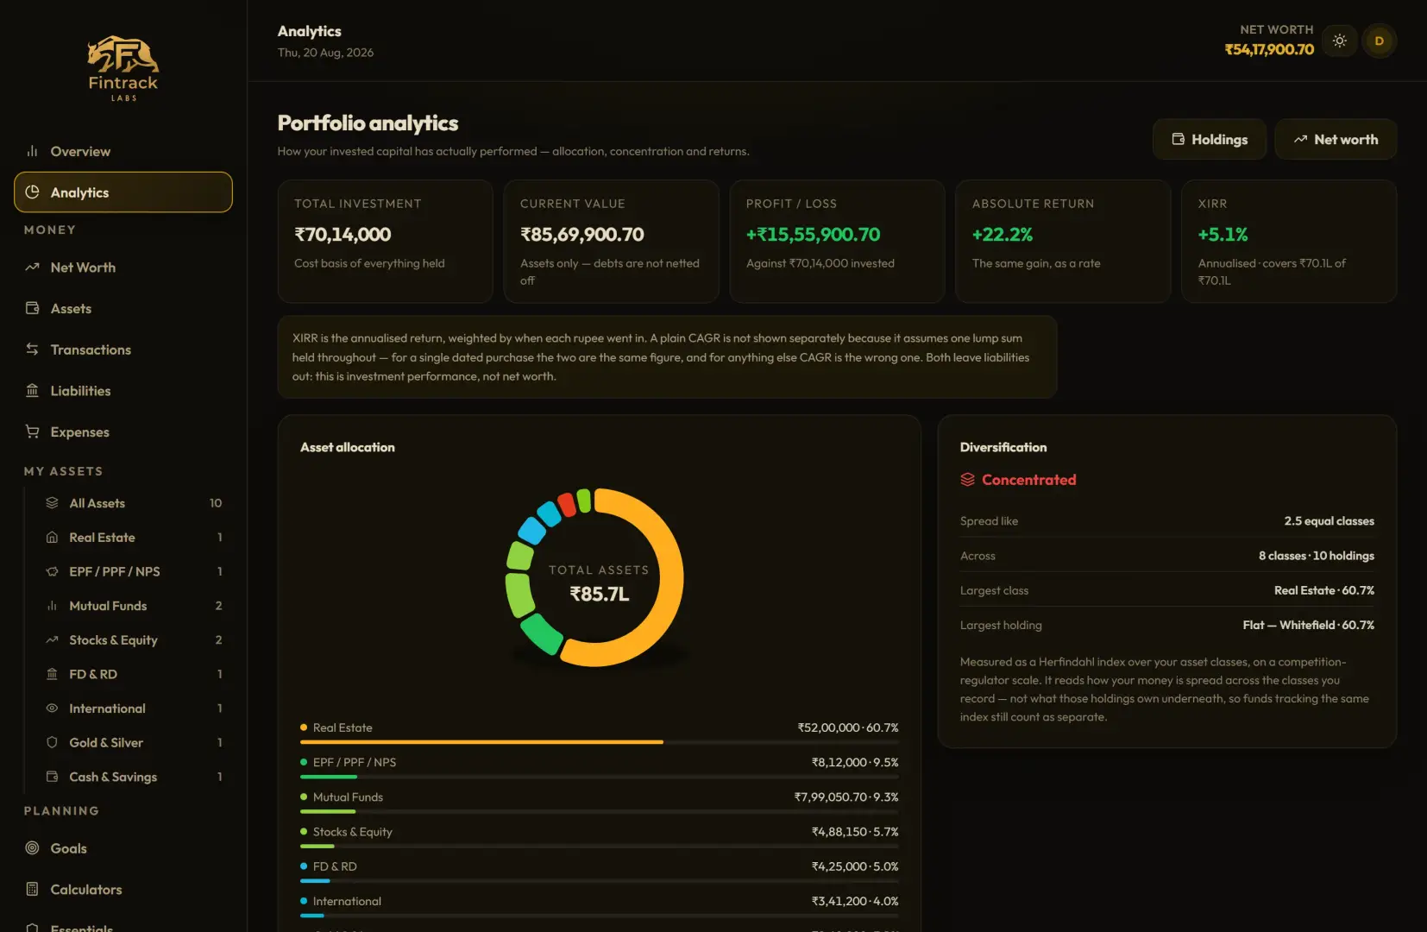
Task: Click the FD & RD allocation row label
Action: point(335,866)
